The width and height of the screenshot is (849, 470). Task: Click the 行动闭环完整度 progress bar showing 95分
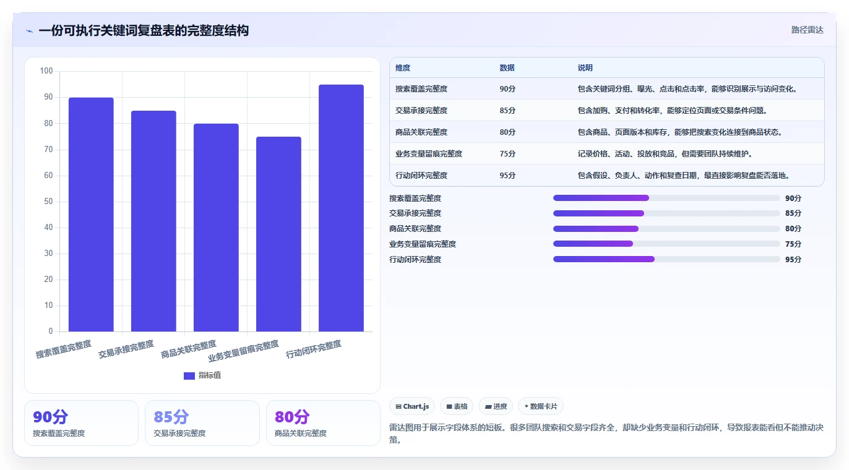point(666,259)
